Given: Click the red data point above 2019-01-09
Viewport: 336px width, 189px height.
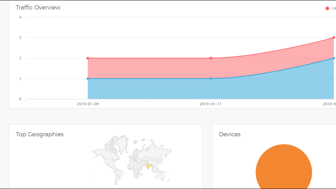Looking at the screenshot, I should tap(88, 58).
